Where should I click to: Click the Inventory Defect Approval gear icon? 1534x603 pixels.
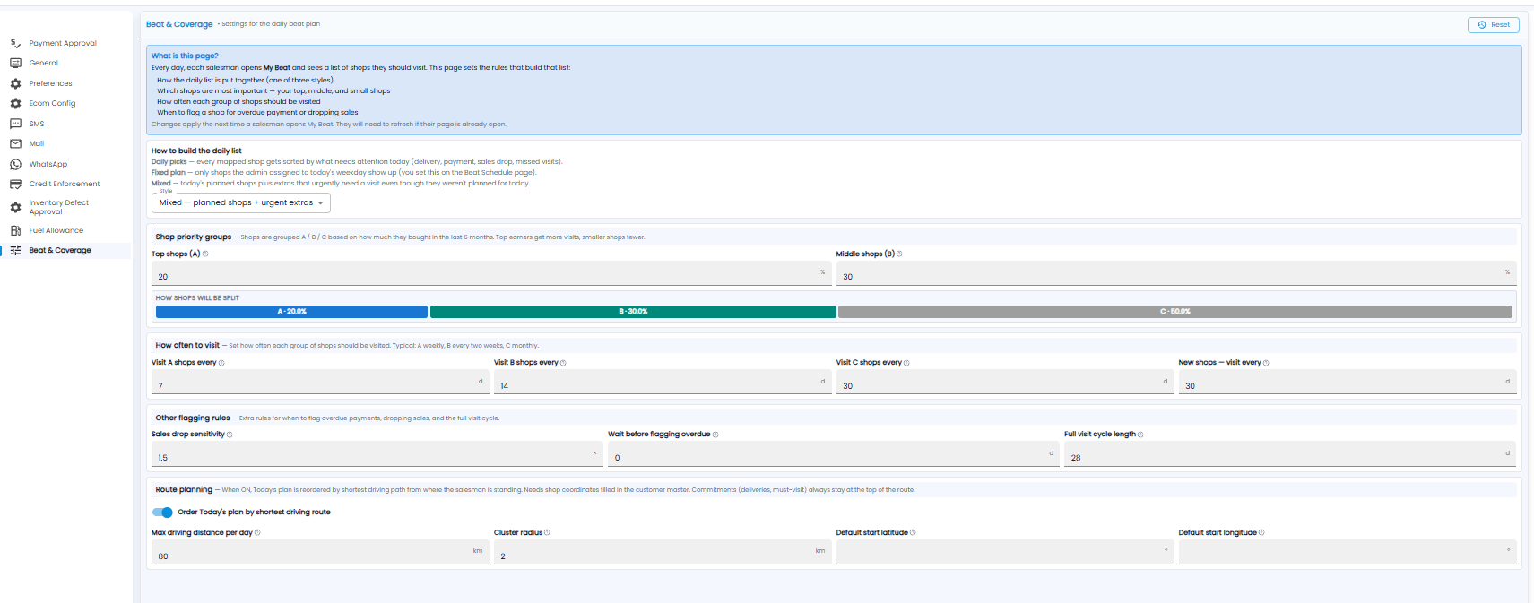coord(15,207)
